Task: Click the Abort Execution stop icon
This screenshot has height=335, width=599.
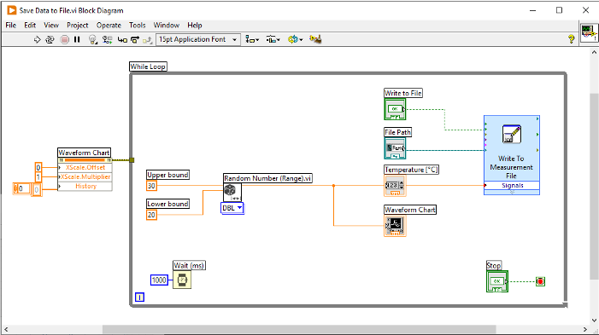Action: coord(65,39)
